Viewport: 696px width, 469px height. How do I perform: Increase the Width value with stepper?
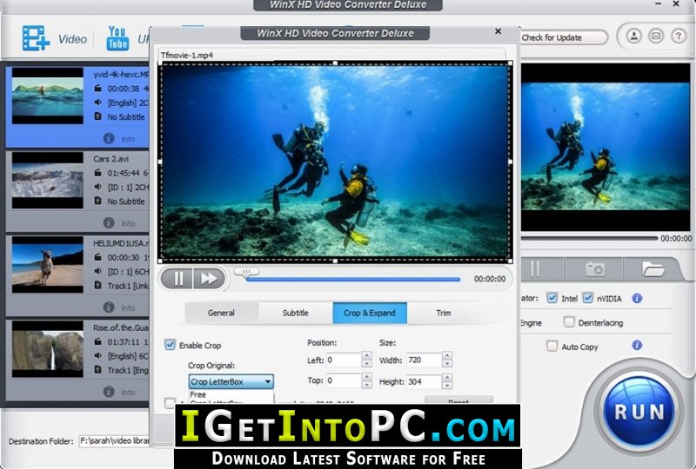[447, 355]
